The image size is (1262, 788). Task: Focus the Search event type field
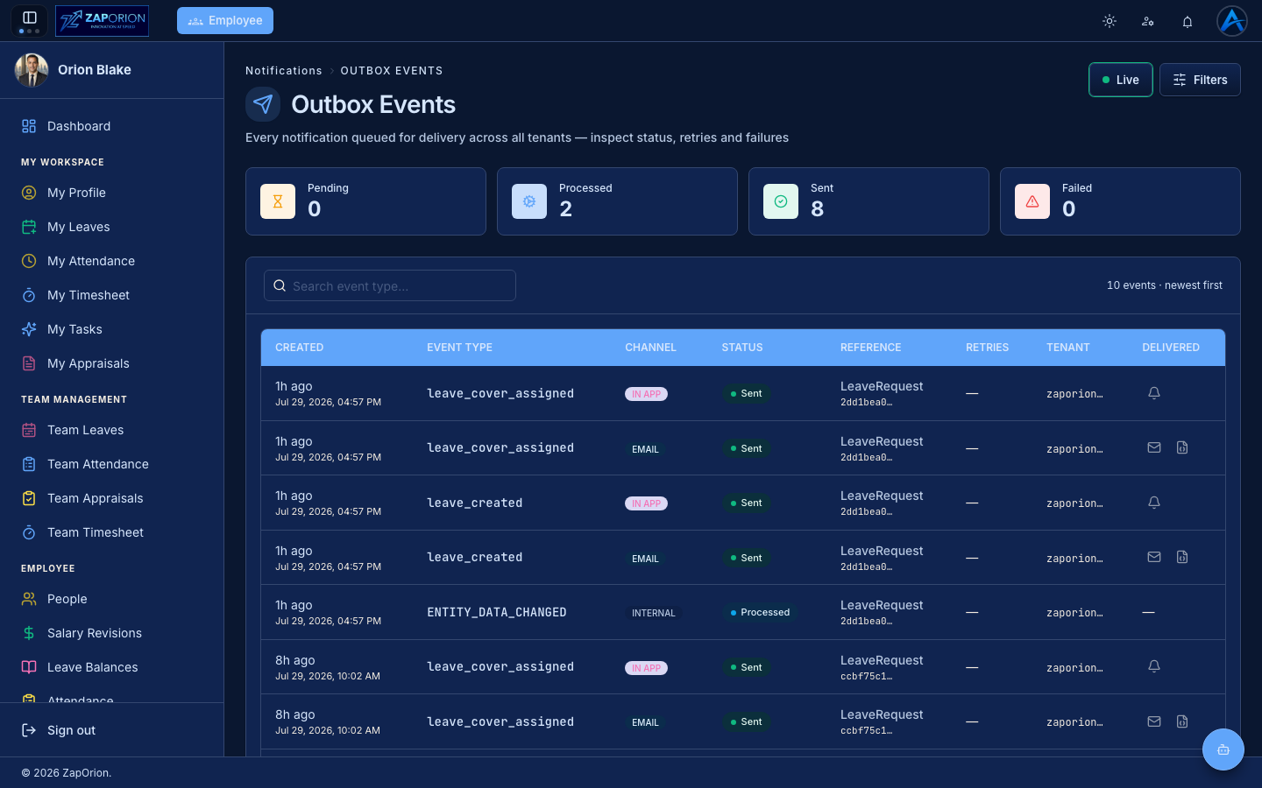click(x=390, y=285)
